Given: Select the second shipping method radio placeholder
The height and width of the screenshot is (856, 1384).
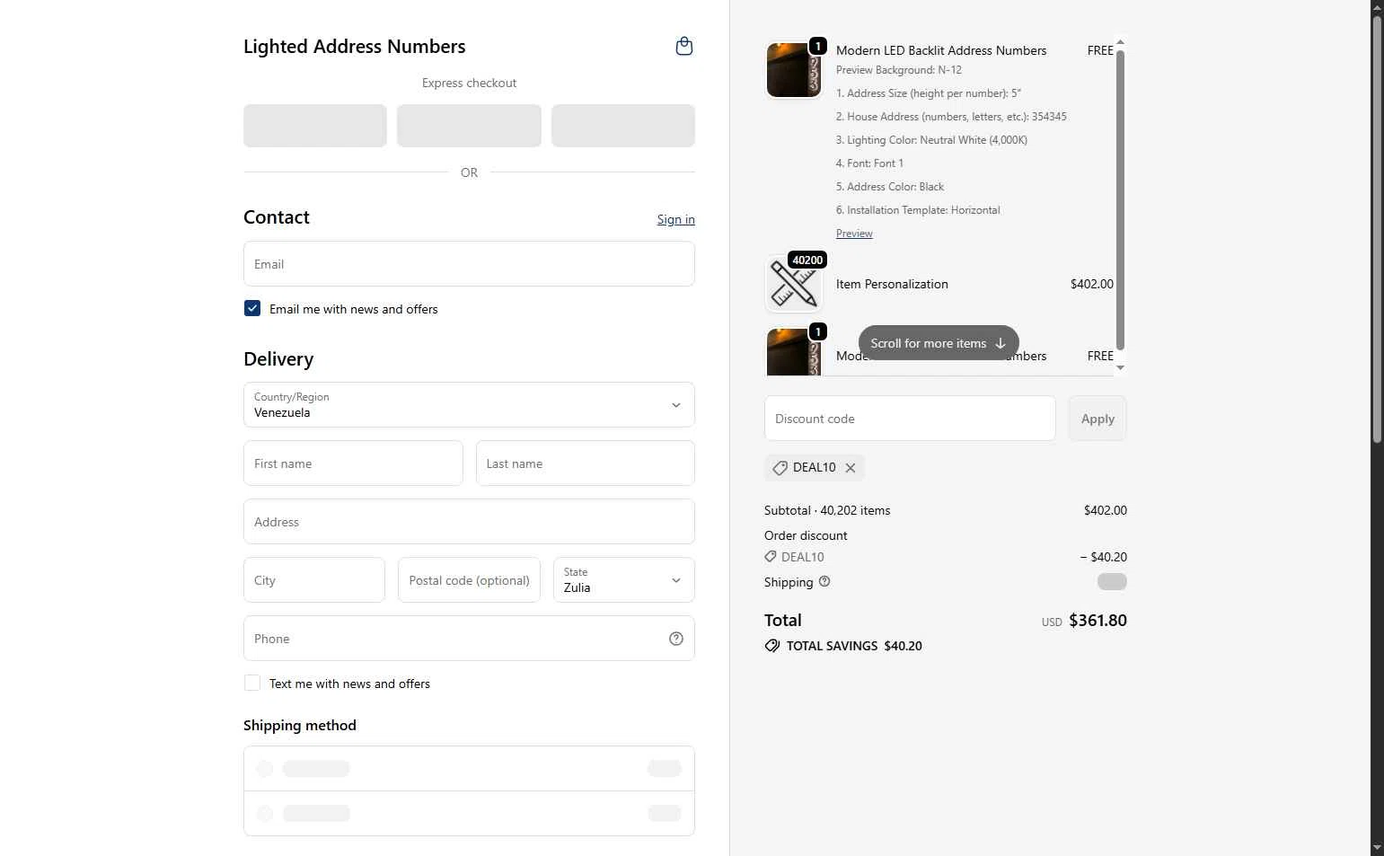Looking at the screenshot, I should coord(265,814).
